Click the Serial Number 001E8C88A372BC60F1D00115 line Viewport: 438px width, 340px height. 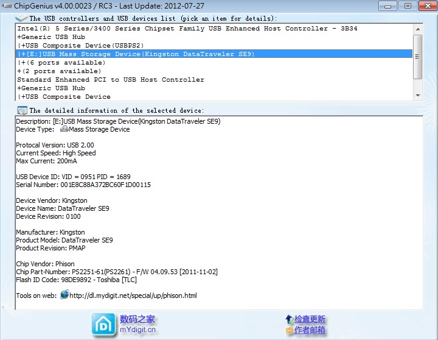click(x=83, y=185)
